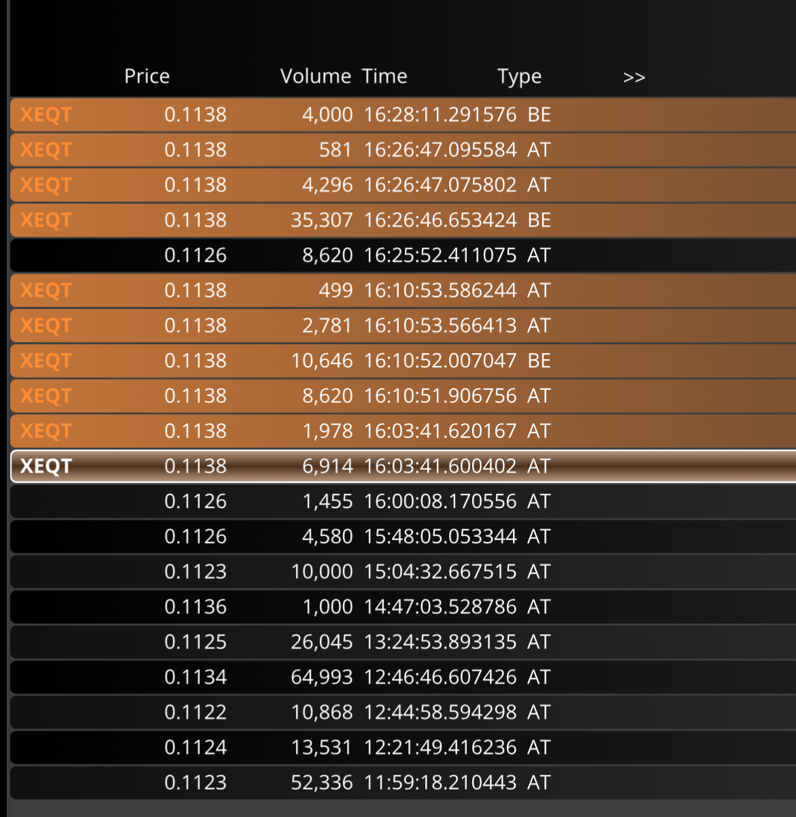Select the XEQT trade with volume 581

coord(403,150)
